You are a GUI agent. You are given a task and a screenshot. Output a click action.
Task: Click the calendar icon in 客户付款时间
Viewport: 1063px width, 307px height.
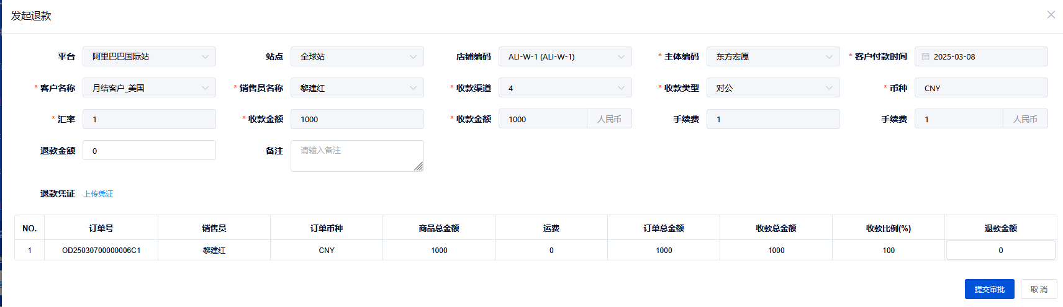pos(925,56)
